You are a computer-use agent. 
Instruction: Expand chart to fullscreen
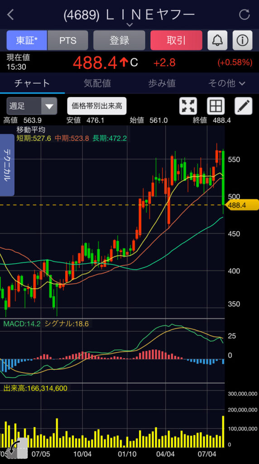(188, 106)
